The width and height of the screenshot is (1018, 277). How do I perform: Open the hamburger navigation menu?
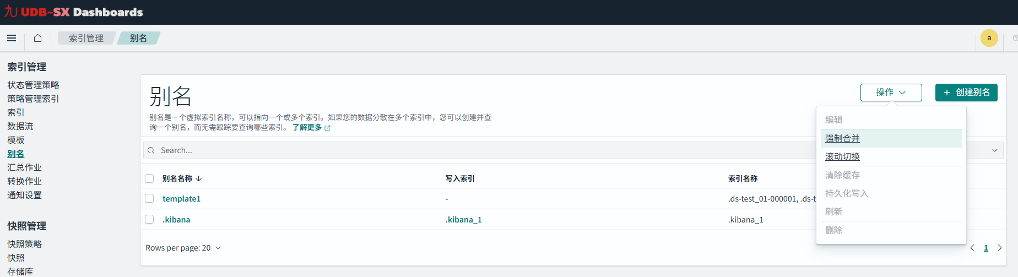(x=12, y=38)
